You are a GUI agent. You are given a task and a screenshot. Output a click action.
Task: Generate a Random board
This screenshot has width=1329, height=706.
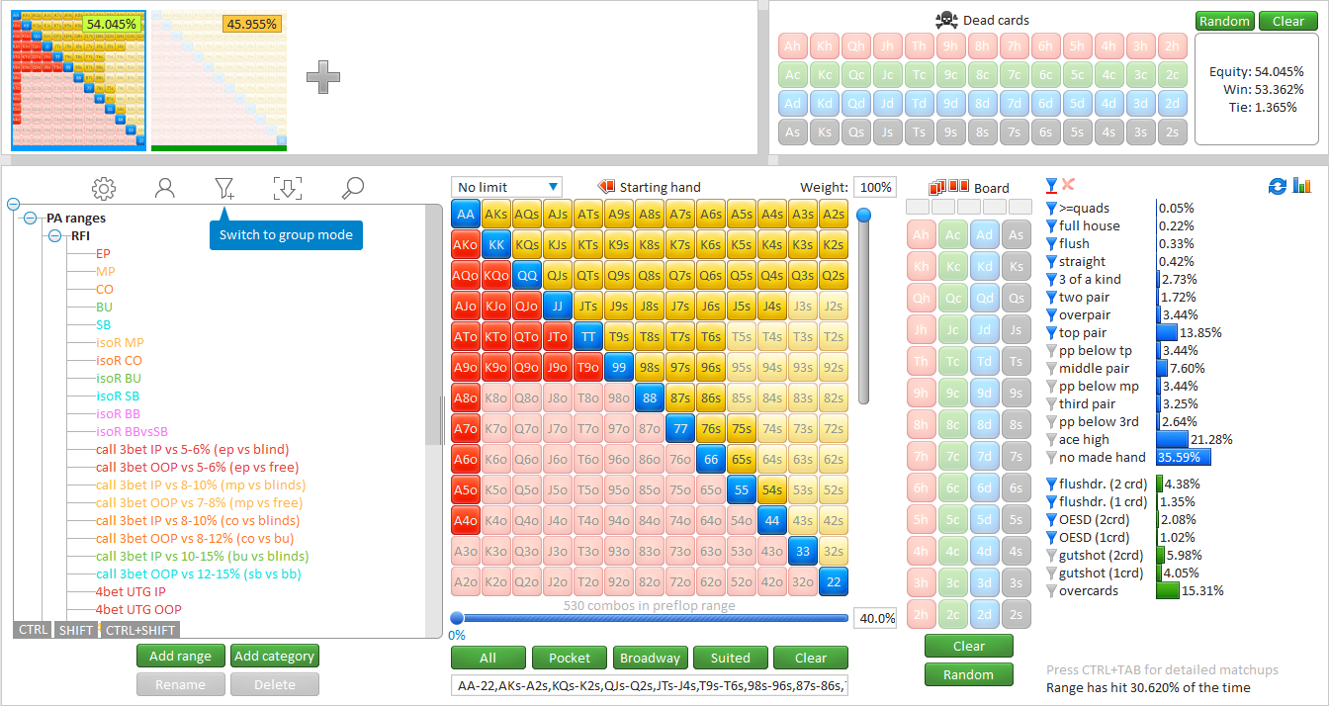pos(969,674)
